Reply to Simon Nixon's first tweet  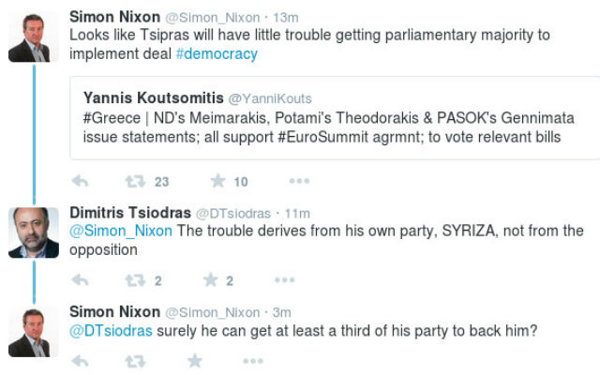(81, 181)
